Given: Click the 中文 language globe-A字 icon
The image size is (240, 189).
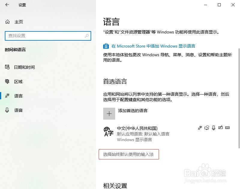Looking at the screenshot, I should (x=109, y=132).
